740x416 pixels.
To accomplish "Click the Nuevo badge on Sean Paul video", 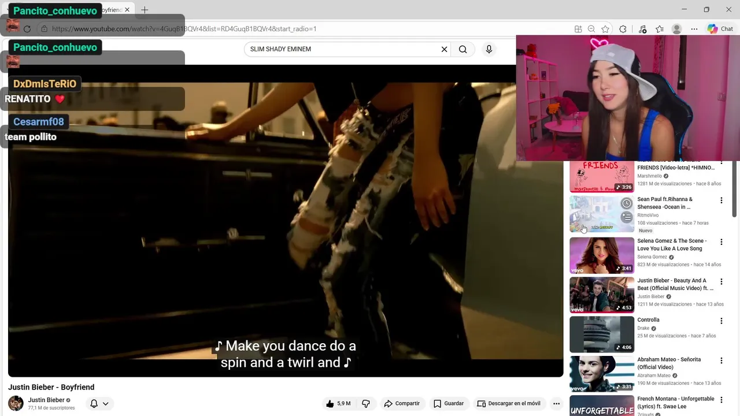I will point(646,231).
